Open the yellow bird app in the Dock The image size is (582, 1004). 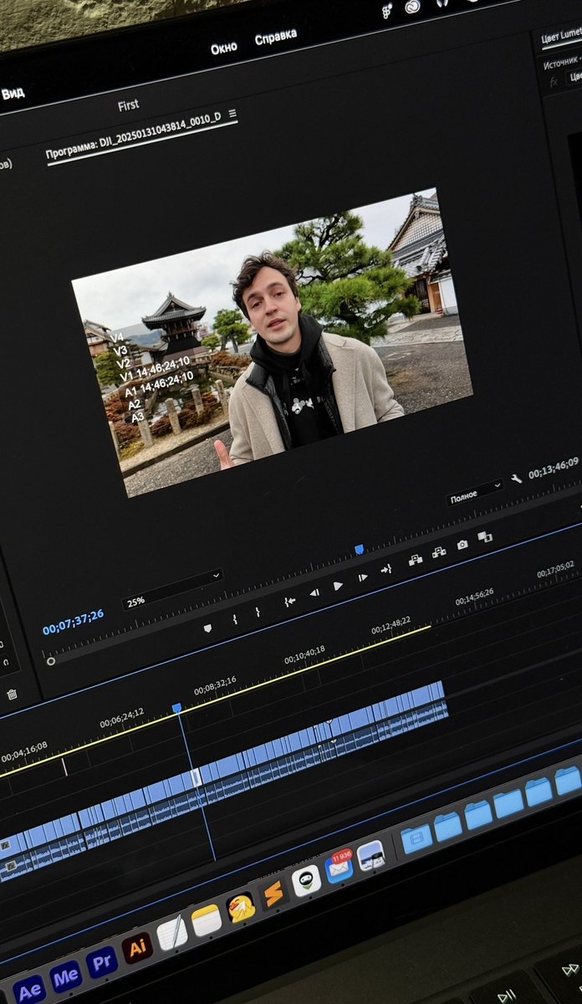(x=241, y=907)
